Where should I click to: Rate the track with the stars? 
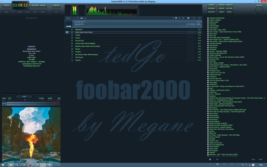click(x=31, y=18)
